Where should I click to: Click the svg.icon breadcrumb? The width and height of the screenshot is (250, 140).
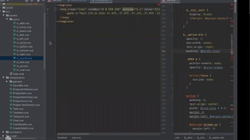point(77,138)
